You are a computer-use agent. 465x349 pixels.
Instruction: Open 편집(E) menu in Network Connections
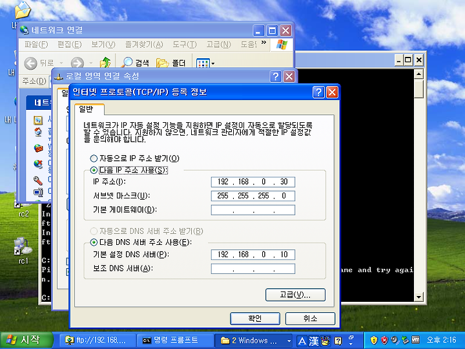69,45
